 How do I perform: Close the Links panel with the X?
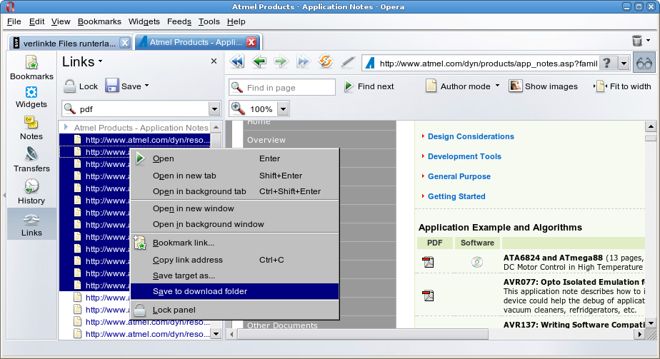pos(214,61)
